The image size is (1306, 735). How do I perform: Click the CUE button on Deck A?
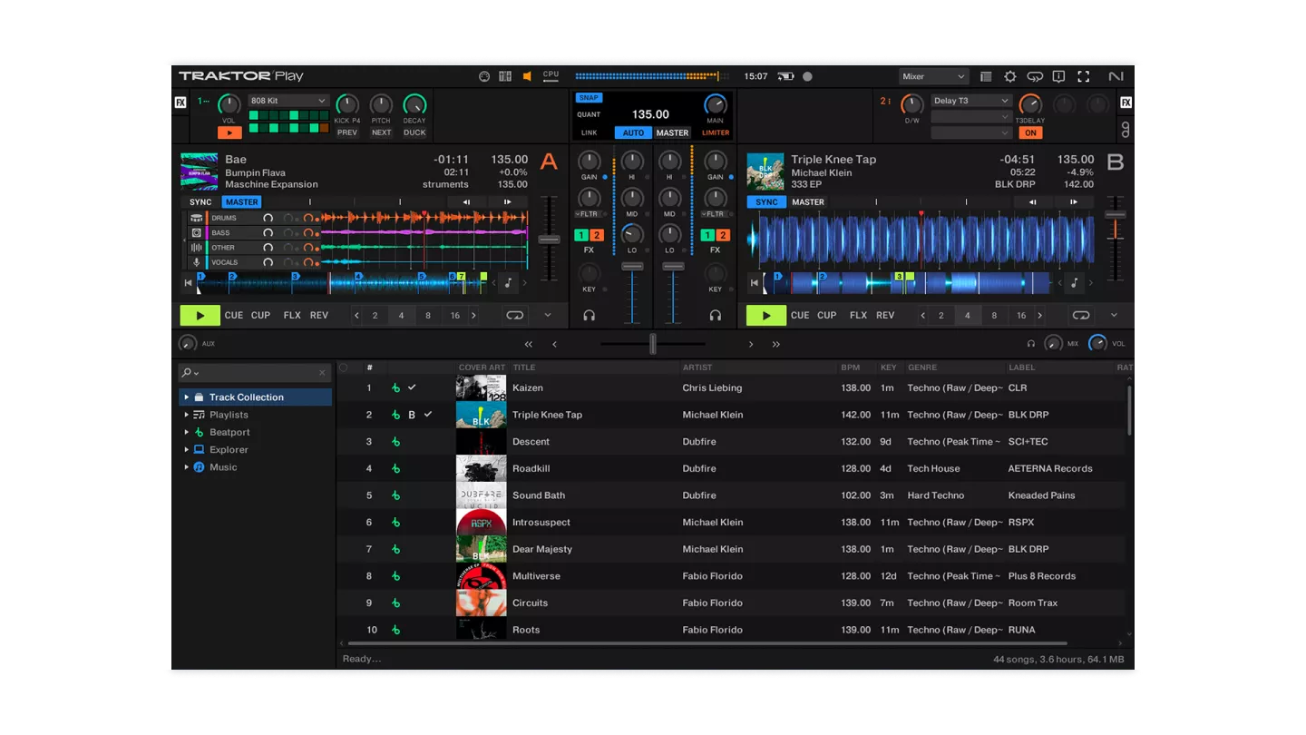(x=234, y=316)
